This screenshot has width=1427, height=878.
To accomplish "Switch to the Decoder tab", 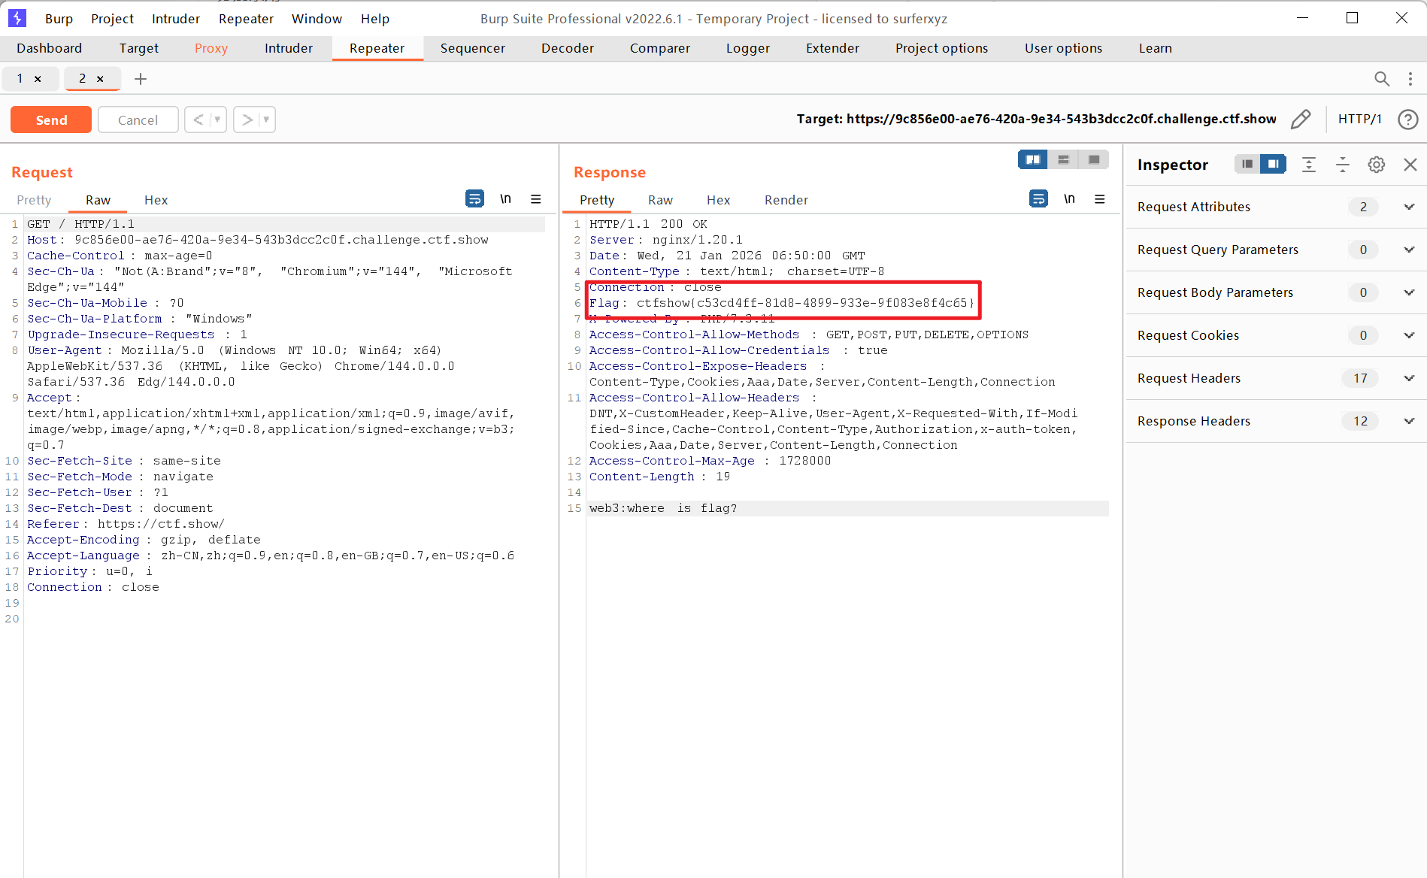I will click(568, 48).
